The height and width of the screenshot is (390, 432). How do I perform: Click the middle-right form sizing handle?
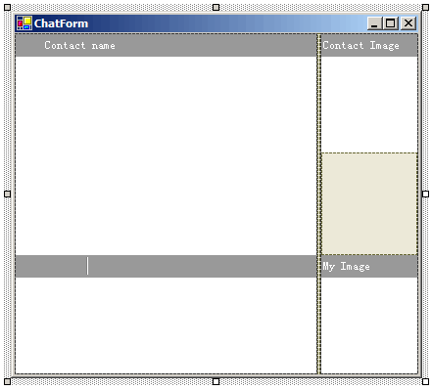[x=425, y=195]
